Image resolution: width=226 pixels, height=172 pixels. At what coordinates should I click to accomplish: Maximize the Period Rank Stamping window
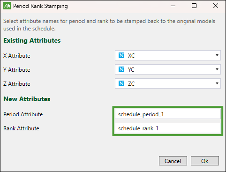[194, 6]
